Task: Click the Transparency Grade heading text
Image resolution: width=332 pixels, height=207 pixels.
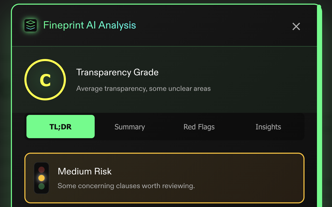Action: coord(117,72)
